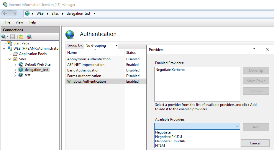
Task: Open help with the Providers question mark
Action: 254,50
